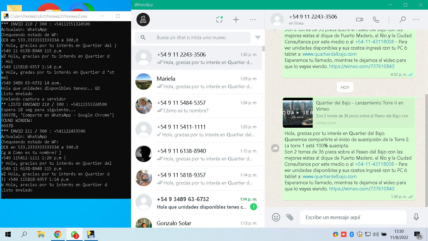Open your WhatsApp profile avatar

click(143, 20)
